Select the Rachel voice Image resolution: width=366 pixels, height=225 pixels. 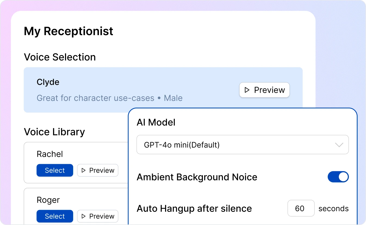click(55, 170)
